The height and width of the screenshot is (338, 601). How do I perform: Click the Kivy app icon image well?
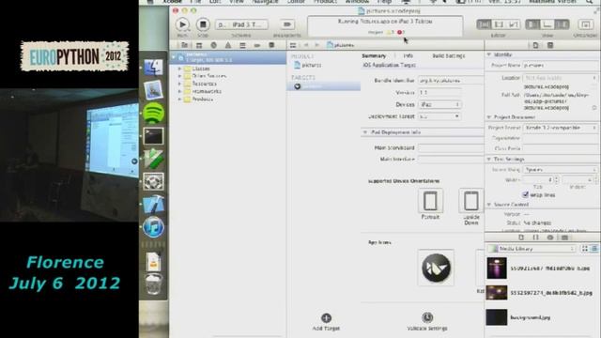click(436, 268)
